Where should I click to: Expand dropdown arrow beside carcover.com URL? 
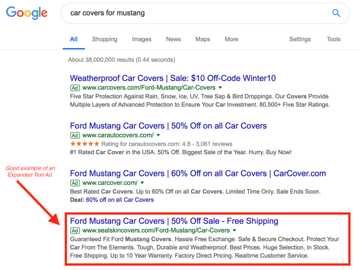point(142,183)
